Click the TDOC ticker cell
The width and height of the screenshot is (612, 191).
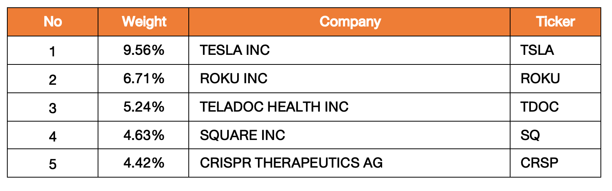[539, 107]
